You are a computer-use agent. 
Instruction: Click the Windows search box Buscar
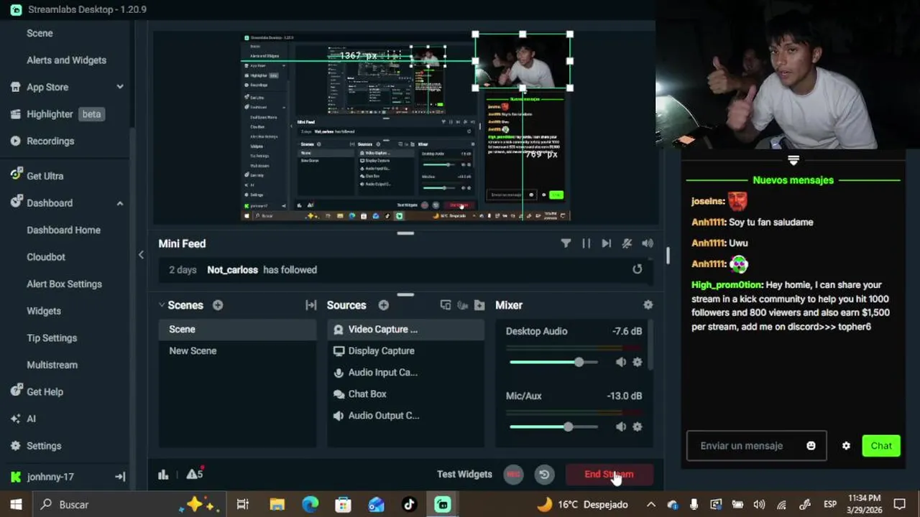tap(129, 504)
